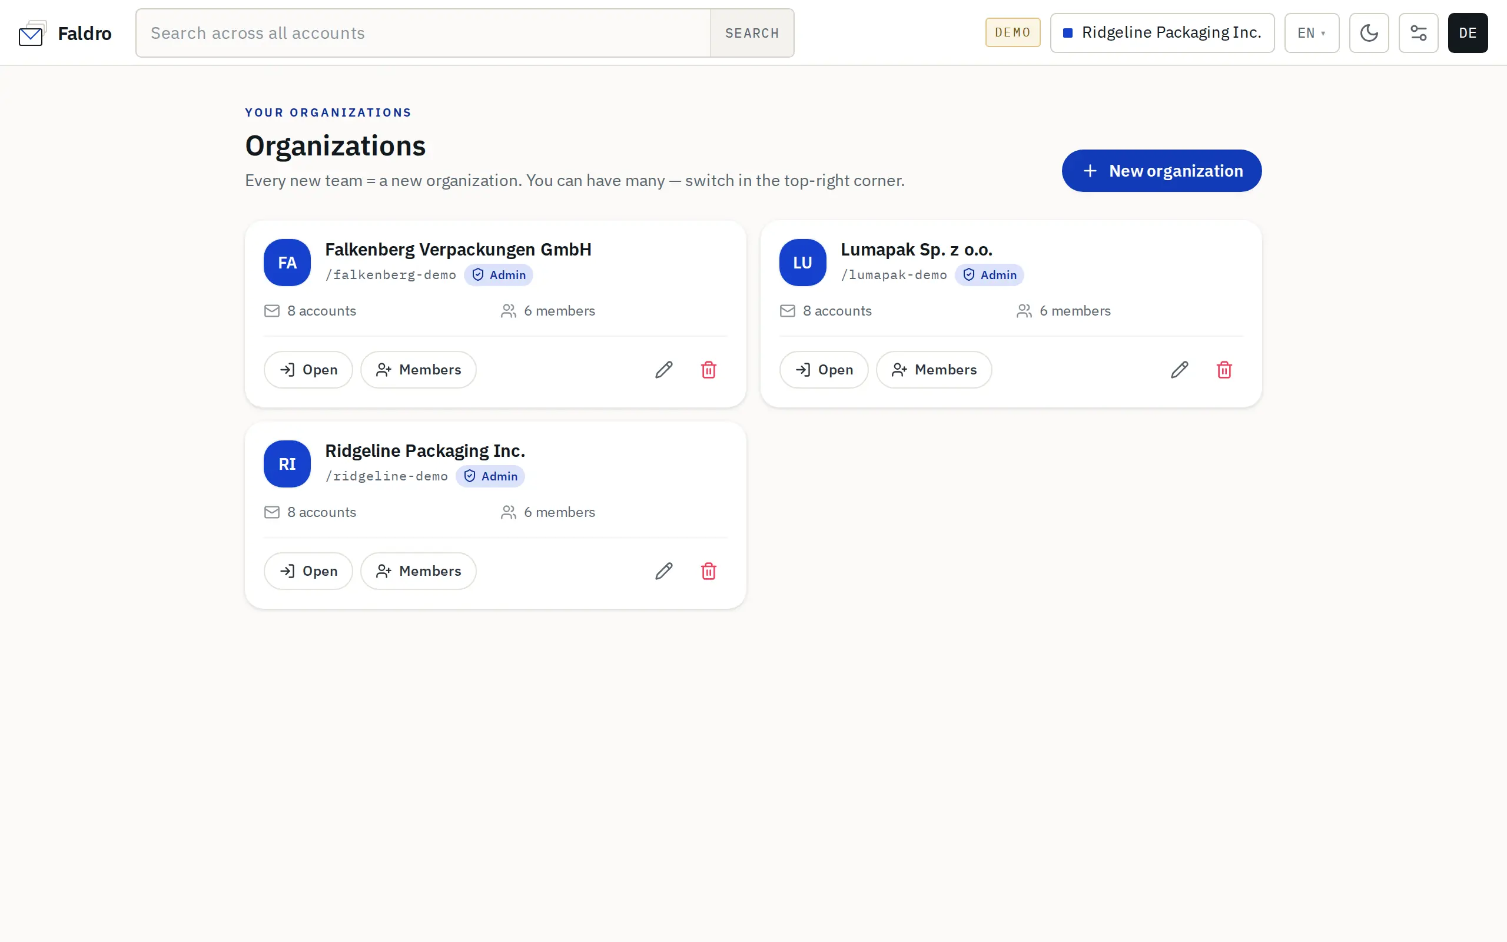The height and width of the screenshot is (942, 1507).
Task: Delete Ridgeline Packaging Inc. with trash icon
Action: (x=709, y=570)
